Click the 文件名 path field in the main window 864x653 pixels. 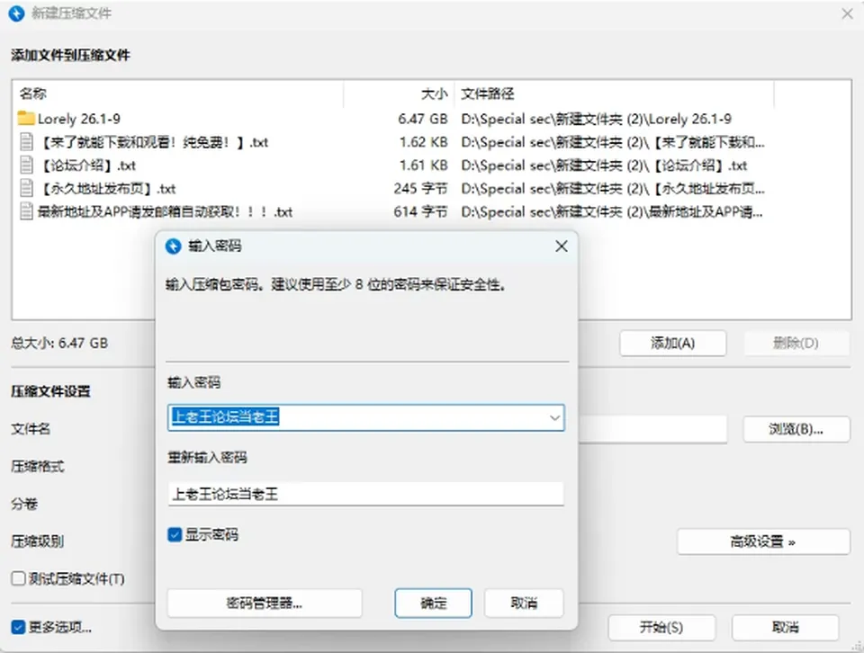point(653,429)
